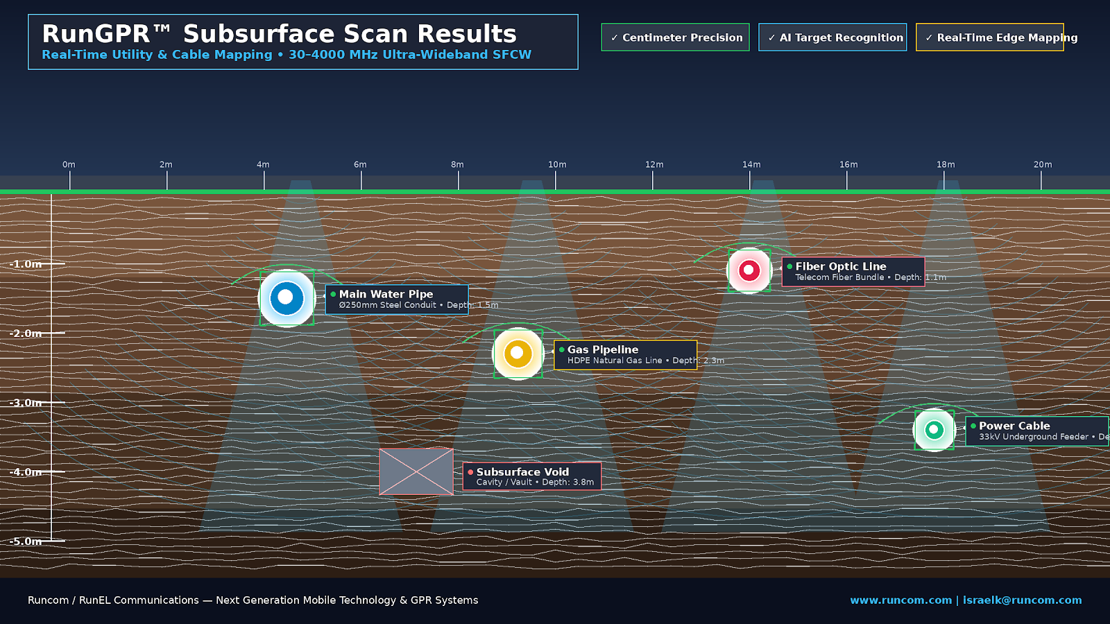Click the 20m distance marker
The image size is (1110, 624).
[1043, 165]
